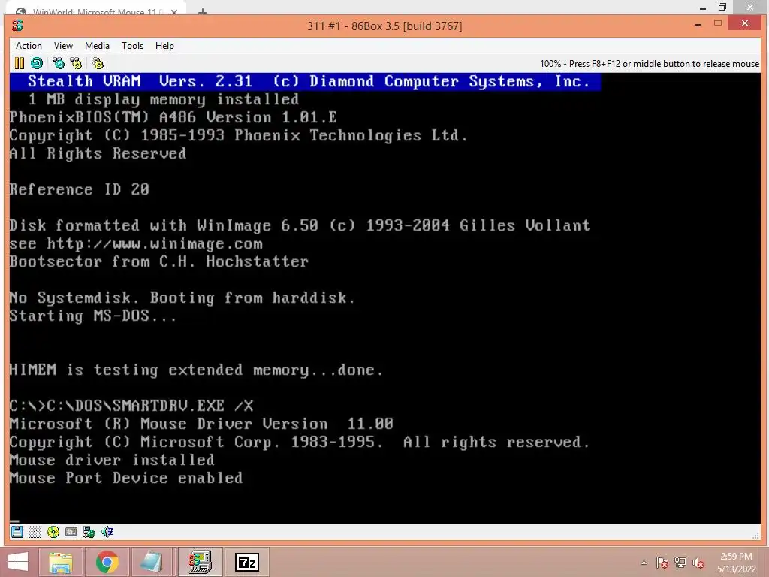This screenshot has height=577, width=769.
Task: Open the Help menu
Action: (x=164, y=46)
